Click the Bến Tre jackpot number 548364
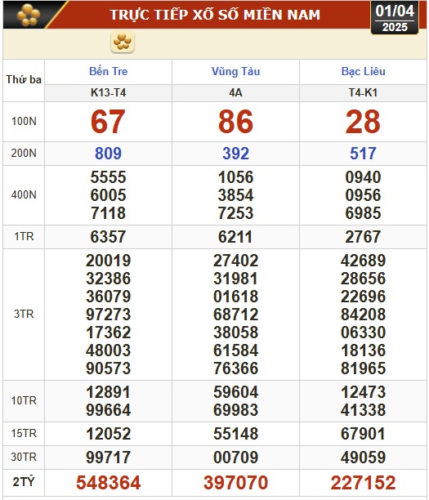The image size is (429, 500). (108, 483)
